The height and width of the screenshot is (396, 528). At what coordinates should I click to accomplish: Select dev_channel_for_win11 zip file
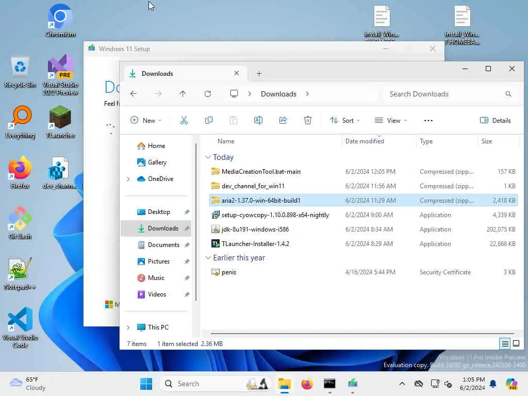(x=364, y=186)
